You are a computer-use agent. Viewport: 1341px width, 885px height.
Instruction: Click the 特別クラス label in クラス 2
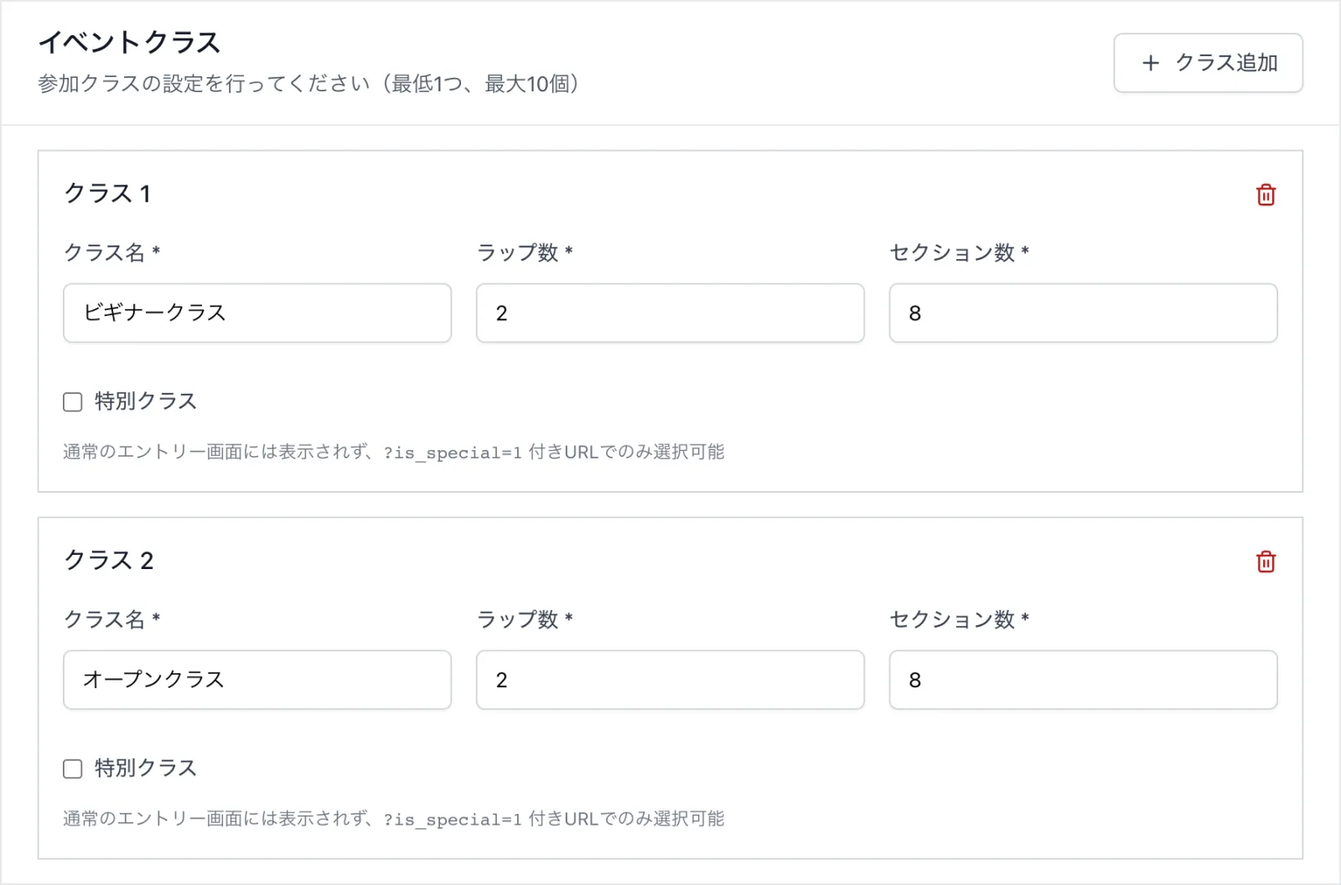coord(146,769)
